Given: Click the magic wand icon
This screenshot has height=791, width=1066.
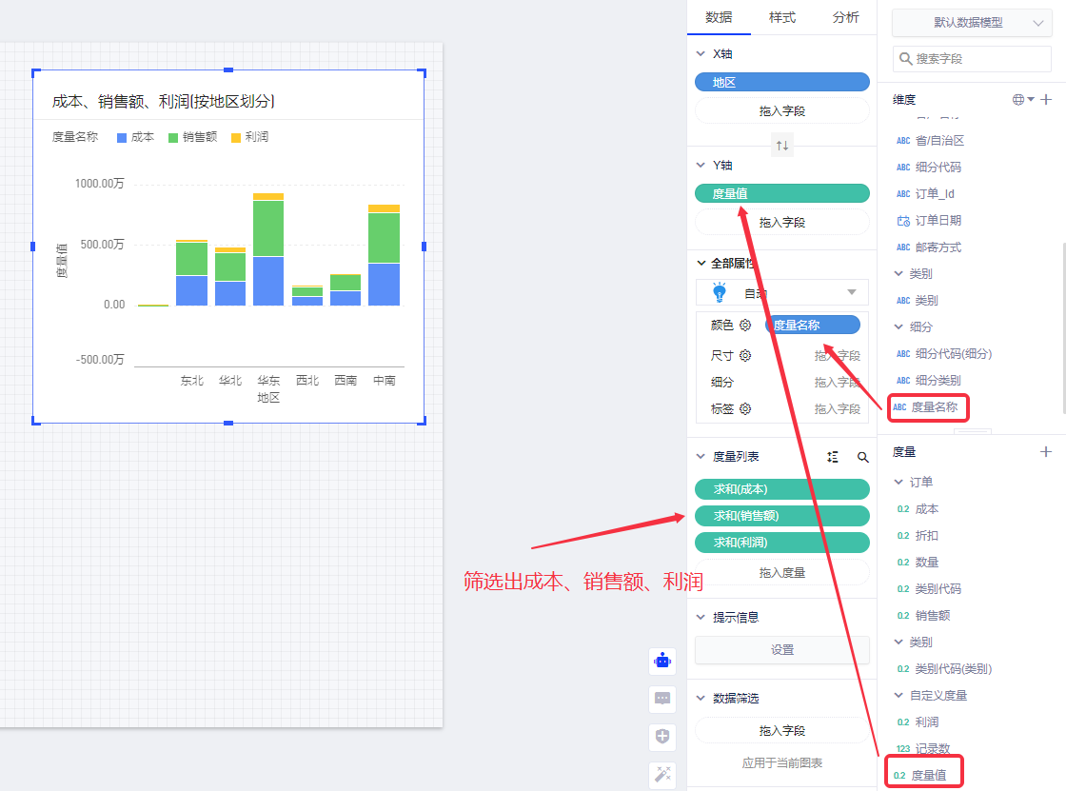Looking at the screenshot, I should (x=663, y=775).
